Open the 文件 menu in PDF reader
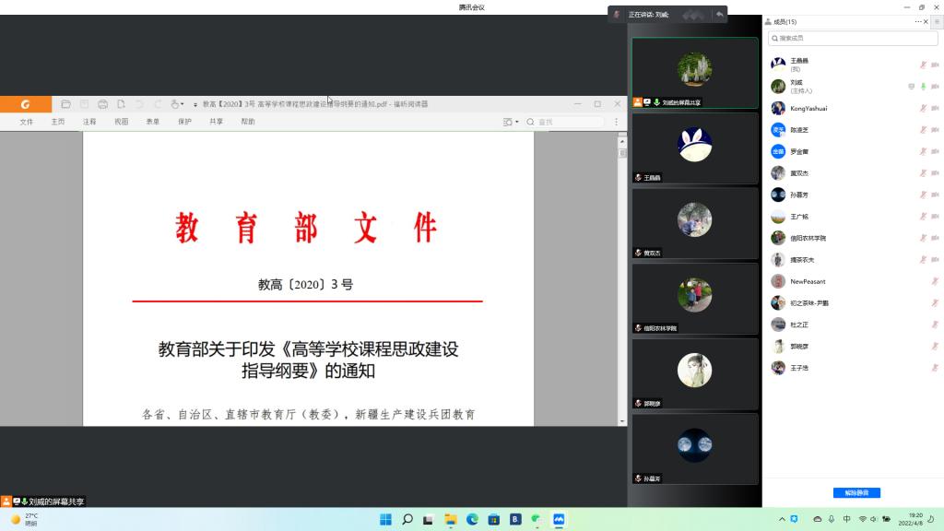The width and height of the screenshot is (944, 531). [x=26, y=122]
